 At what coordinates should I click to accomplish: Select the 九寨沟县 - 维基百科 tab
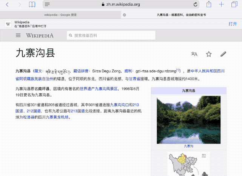click(x=182, y=15)
